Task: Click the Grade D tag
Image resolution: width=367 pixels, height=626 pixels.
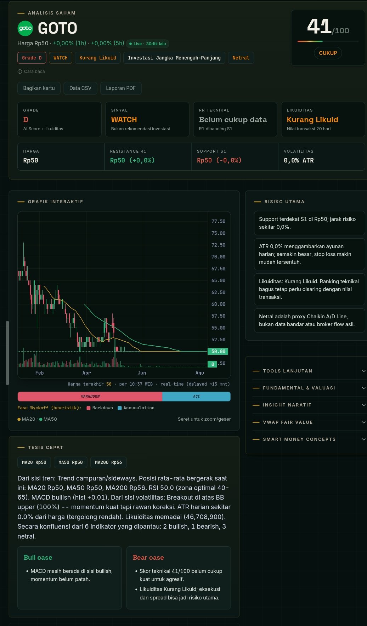Action: pos(32,58)
